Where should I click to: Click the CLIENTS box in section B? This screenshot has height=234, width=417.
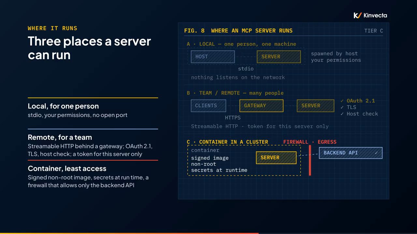point(208,106)
